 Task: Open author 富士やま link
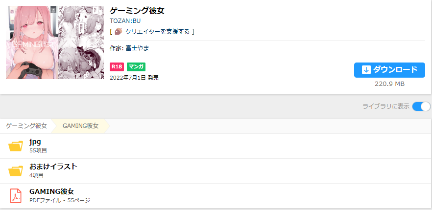click(138, 48)
